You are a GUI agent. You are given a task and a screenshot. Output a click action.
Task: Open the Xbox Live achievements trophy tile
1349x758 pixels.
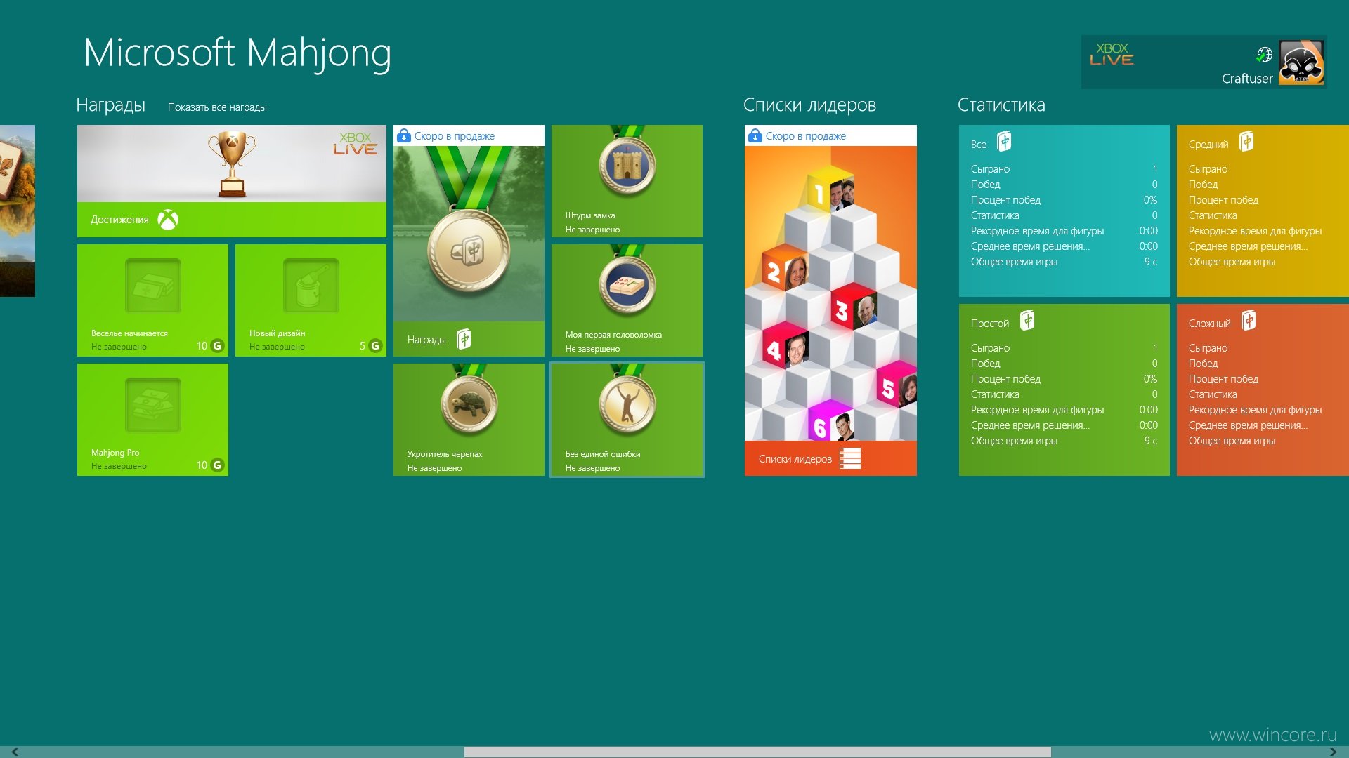point(232,180)
